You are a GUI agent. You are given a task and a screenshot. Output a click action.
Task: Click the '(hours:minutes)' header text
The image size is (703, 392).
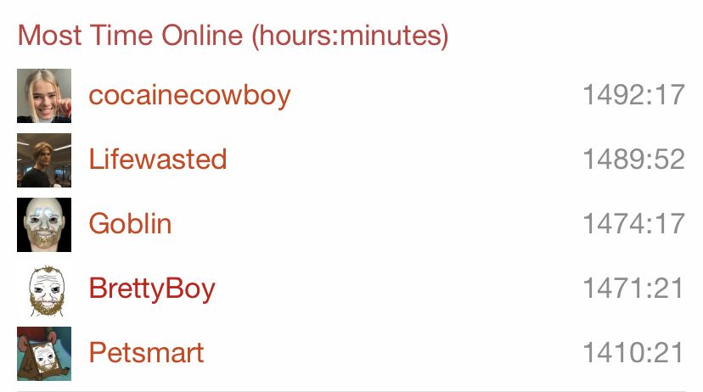(351, 36)
